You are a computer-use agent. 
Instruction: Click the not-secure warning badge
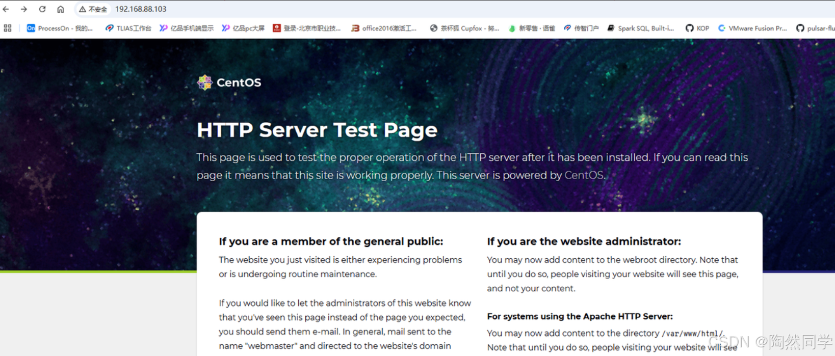[93, 9]
